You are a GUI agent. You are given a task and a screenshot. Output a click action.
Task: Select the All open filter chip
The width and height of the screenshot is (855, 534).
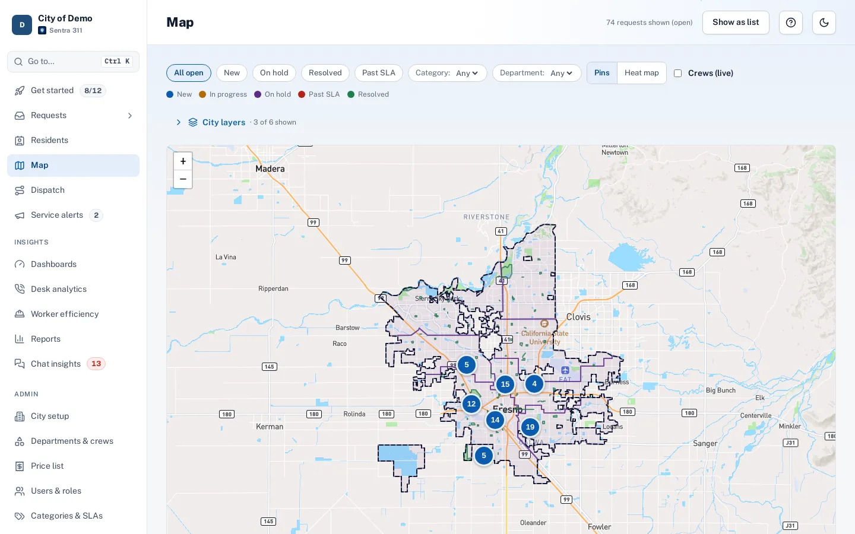(189, 73)
